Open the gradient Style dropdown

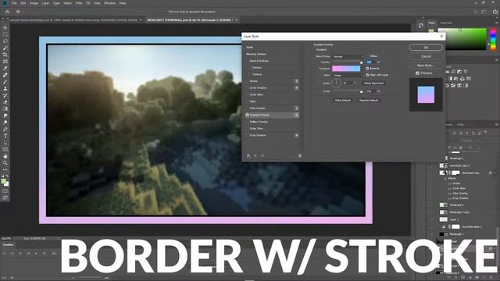(x=348, y=76)
